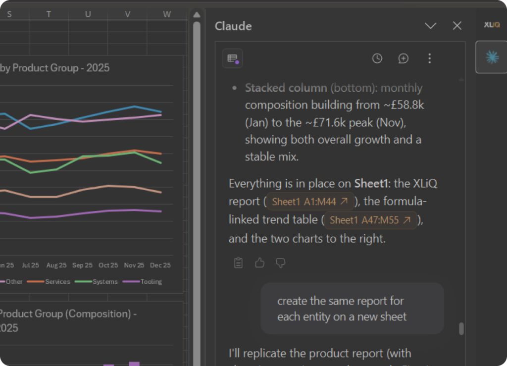507x366 pixels.
Task: Select column V header
Action: coord(127,14)
